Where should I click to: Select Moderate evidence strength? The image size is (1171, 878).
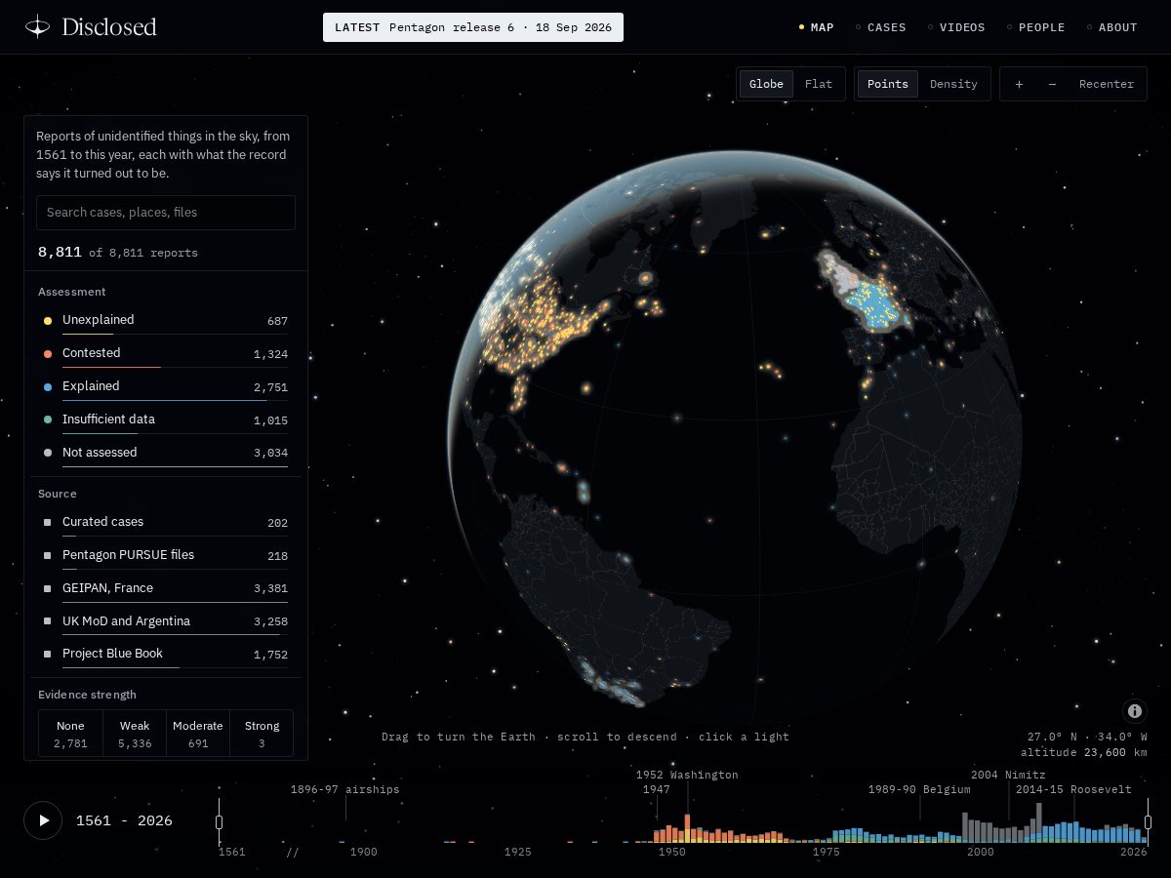tap(198, 734)
